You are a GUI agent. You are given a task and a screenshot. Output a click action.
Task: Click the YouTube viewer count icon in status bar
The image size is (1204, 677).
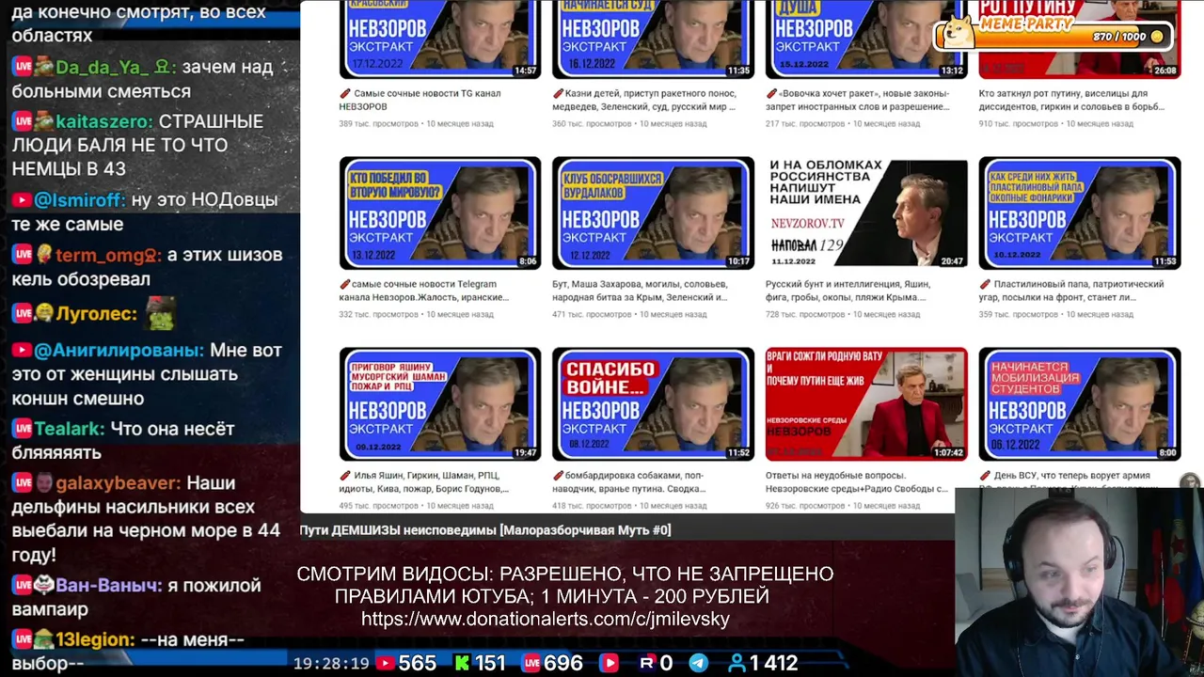click(385, 663)
